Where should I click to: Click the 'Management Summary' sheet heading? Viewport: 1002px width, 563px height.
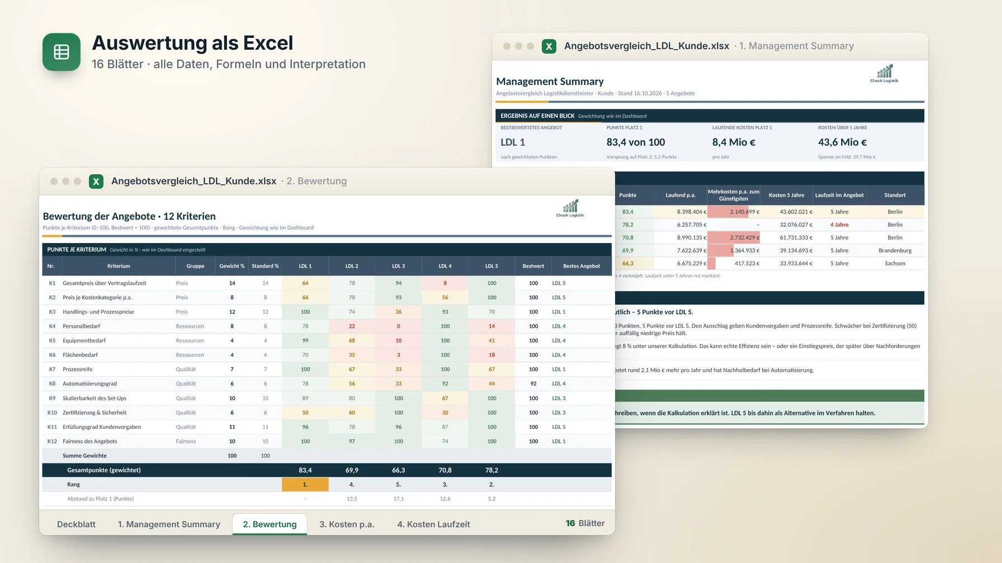click(x=550, y=82)
